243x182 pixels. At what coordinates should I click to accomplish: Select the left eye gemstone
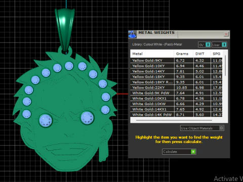pos(46,120)
